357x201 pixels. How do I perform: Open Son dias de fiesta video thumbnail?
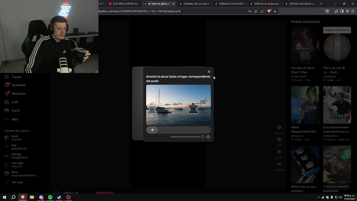[x=305, y=46]
